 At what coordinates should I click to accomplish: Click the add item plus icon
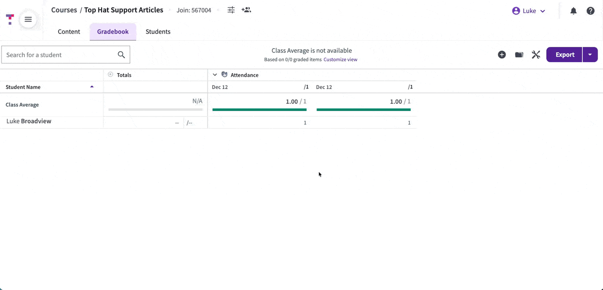(501, 55)
